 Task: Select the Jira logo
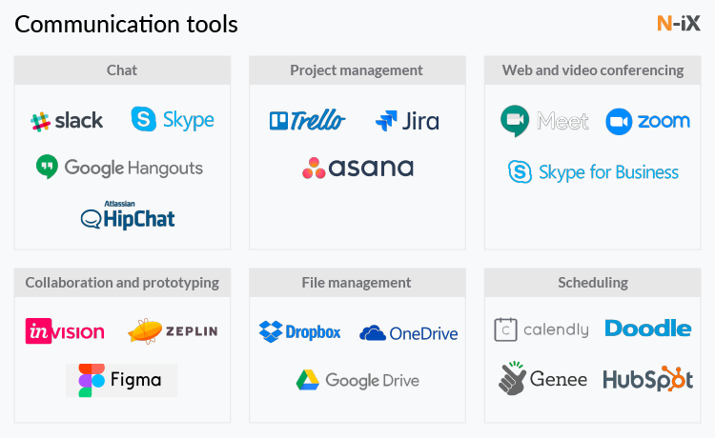click(407, 121)
